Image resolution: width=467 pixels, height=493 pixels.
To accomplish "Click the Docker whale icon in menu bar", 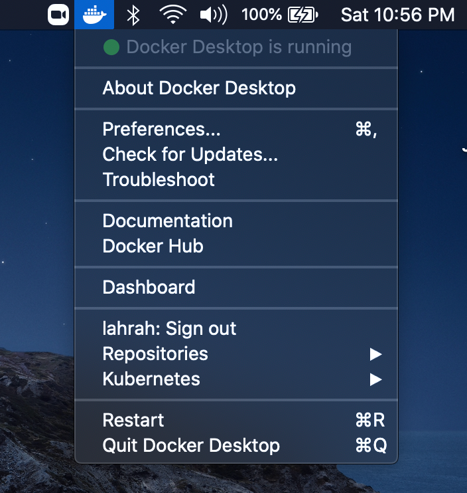I will 94,15.
